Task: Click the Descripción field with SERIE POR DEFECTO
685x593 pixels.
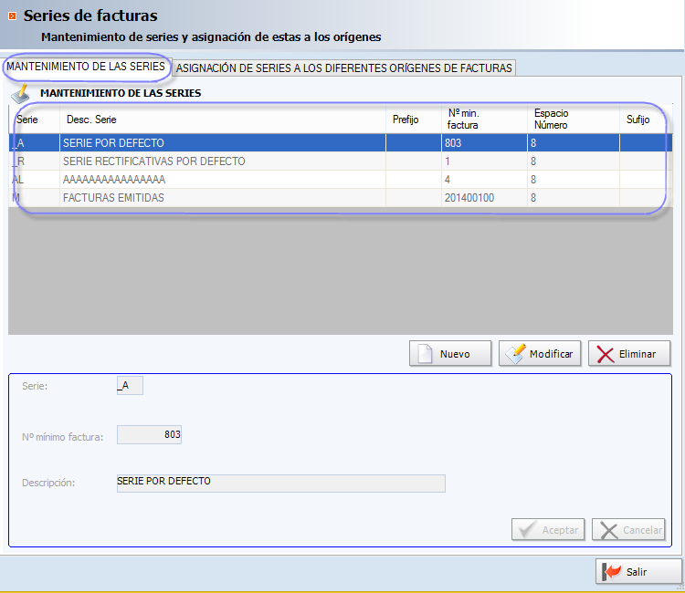Action: [x=281, y=483]
